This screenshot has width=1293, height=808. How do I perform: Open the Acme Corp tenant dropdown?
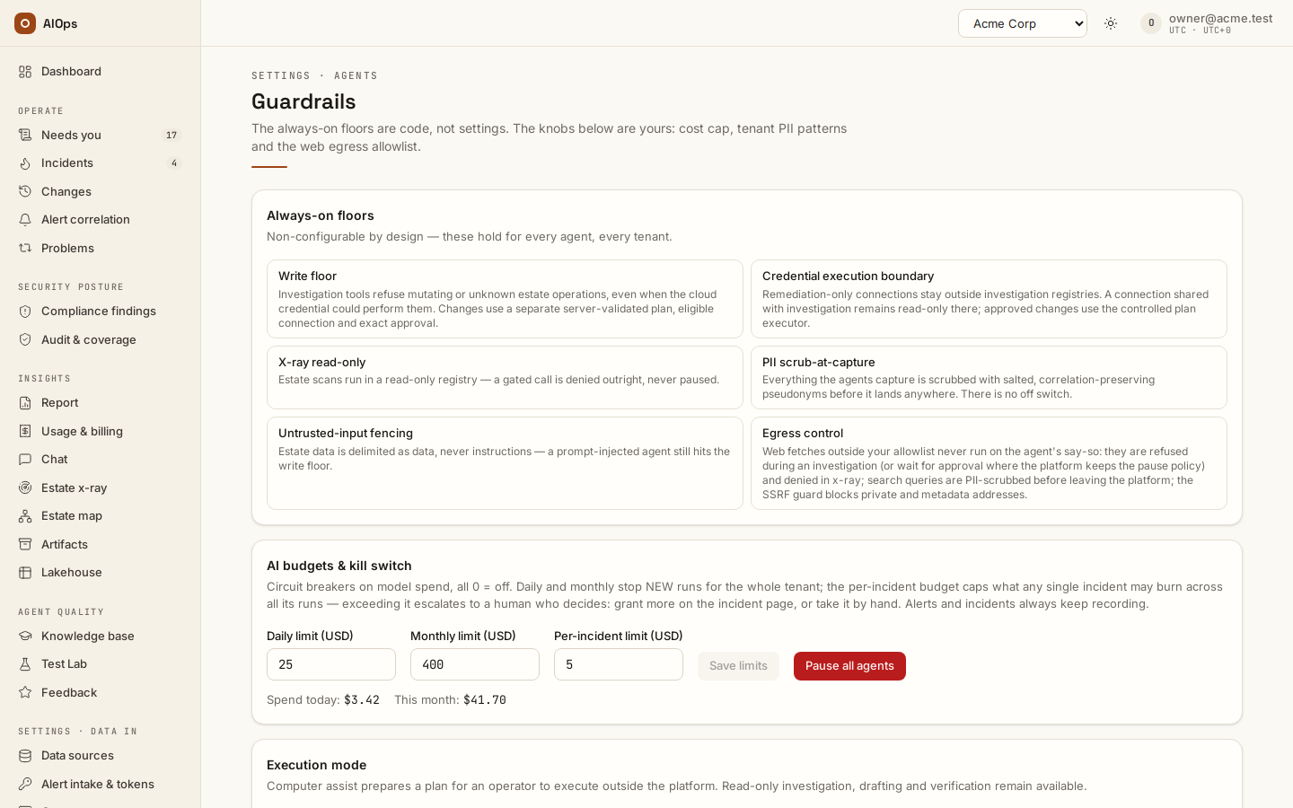[x=1023, y=23]
